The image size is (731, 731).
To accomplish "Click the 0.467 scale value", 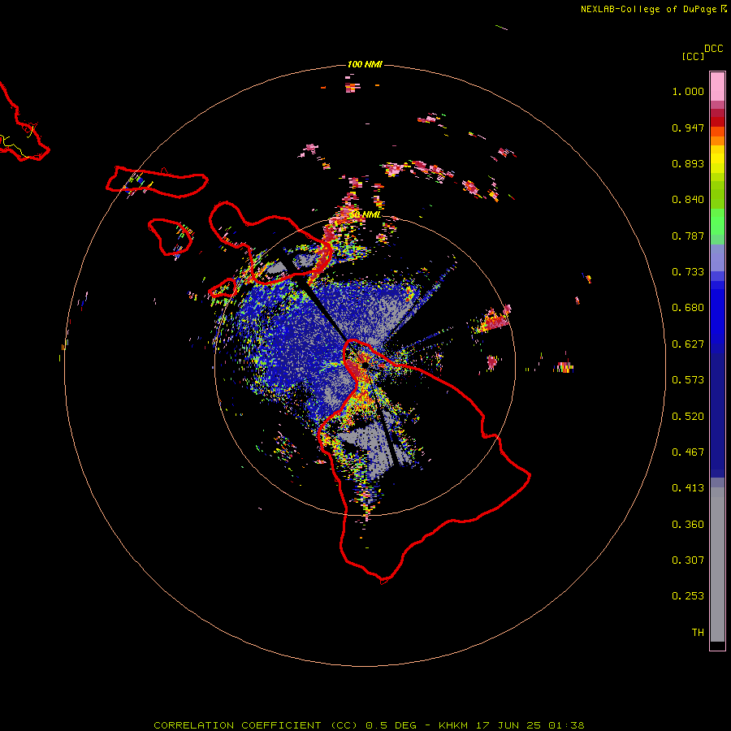I will [688, 452].
